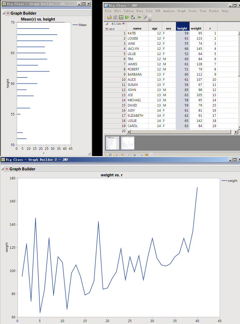Open the 40/0 rows red triangle menu
This screenshot has width=240, height=324.
(107, 29)
